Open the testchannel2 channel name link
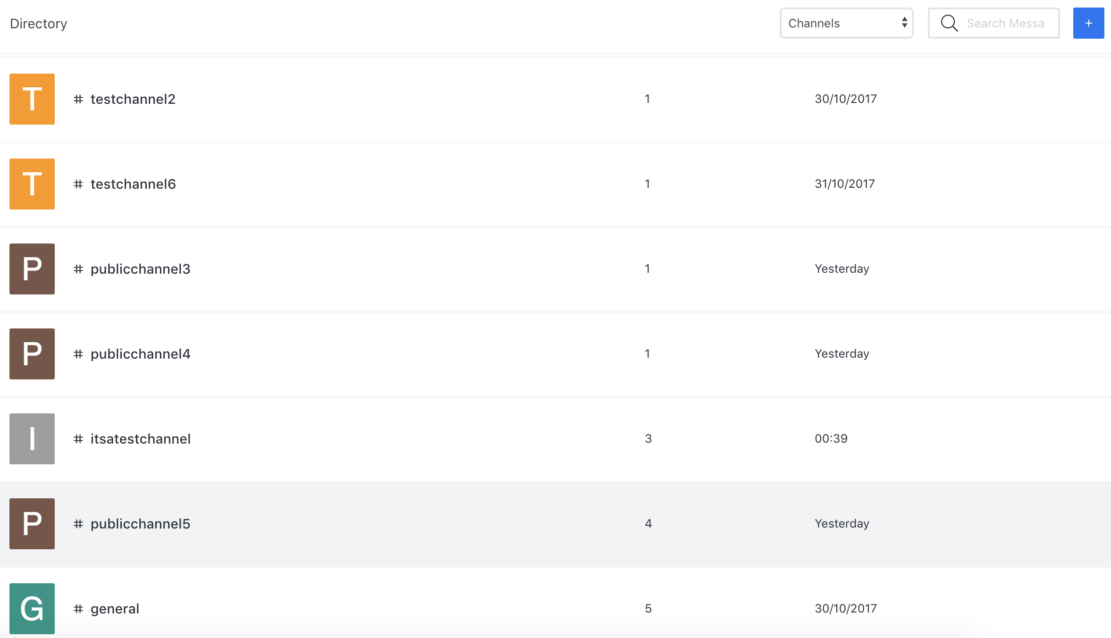 [x=133, y=99]
